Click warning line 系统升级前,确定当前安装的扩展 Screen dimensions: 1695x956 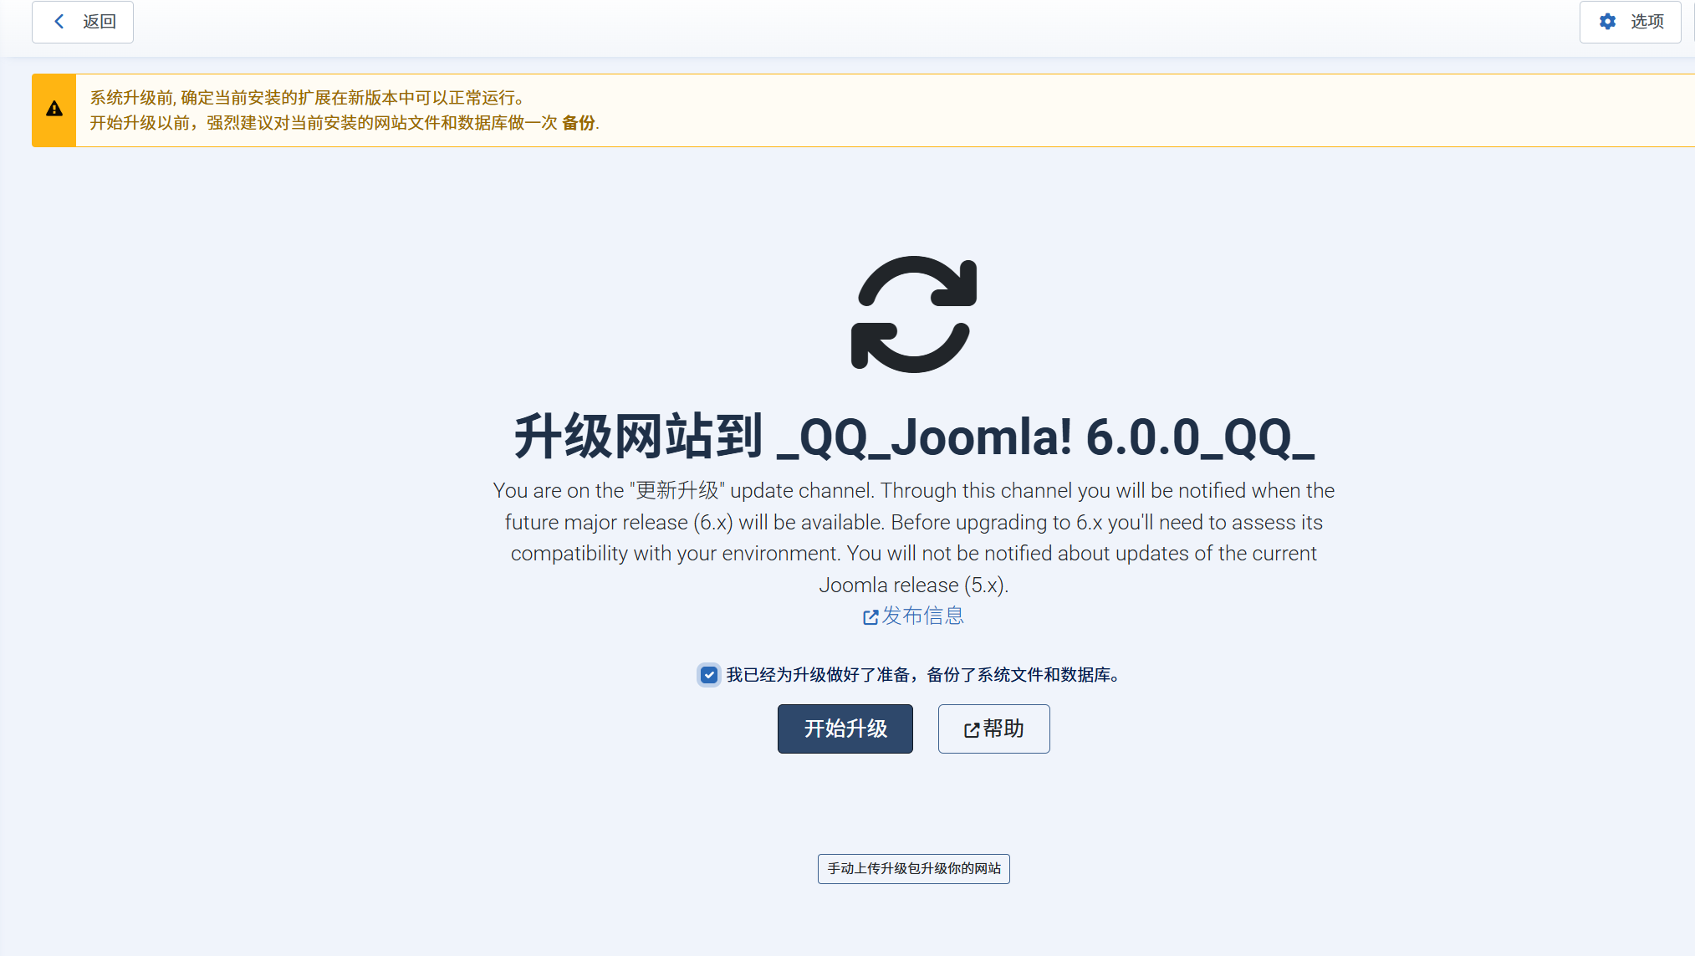coord(308,98)
